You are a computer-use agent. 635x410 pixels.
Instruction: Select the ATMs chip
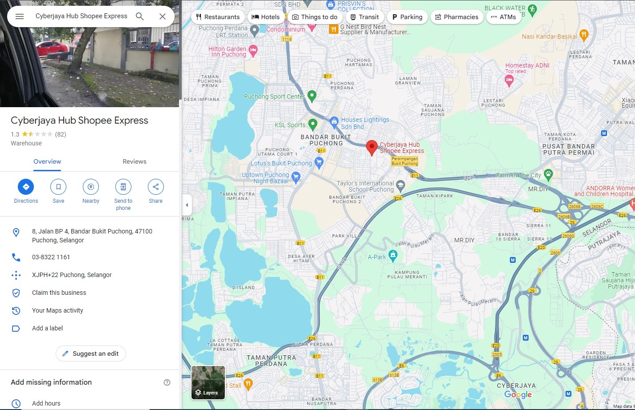click(504, 17)
